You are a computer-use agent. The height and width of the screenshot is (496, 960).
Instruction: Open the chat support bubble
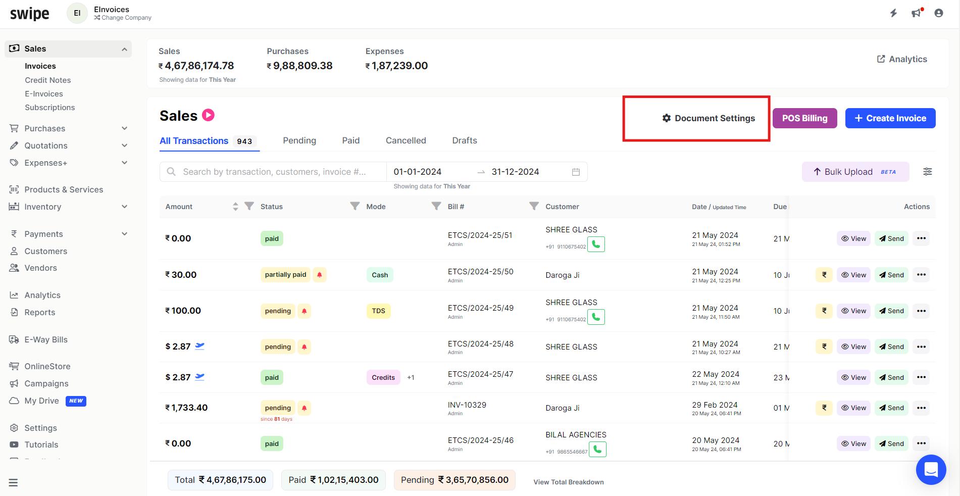[931, 470]
